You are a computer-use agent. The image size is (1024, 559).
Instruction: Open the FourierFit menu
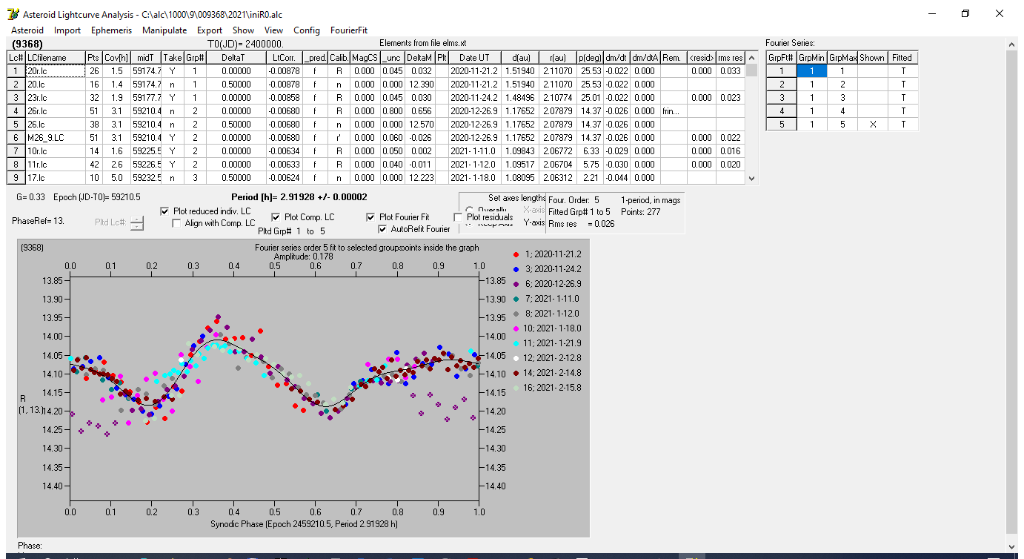pos(349,30)
